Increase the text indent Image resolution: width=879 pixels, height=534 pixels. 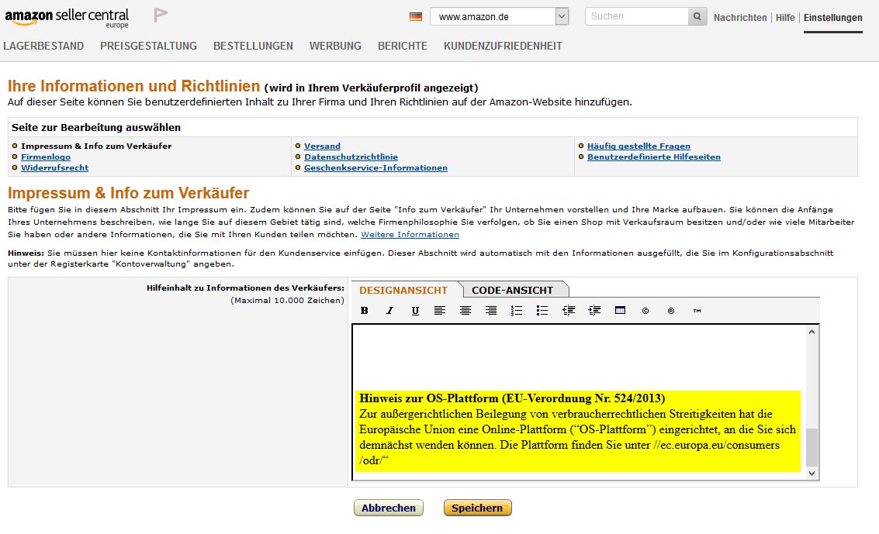594,311
